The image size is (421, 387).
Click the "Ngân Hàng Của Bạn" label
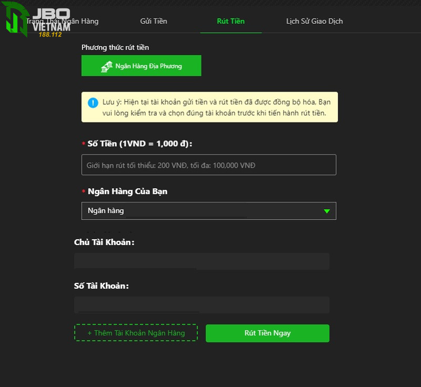tap(127, 191)
